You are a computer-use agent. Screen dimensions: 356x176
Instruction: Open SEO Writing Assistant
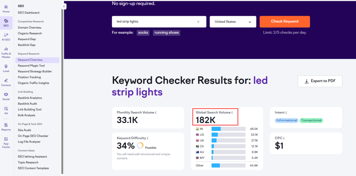point(32,157)
